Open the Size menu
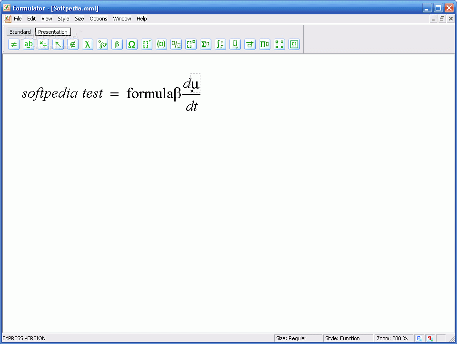457x344 pixels. click(79, 19)
